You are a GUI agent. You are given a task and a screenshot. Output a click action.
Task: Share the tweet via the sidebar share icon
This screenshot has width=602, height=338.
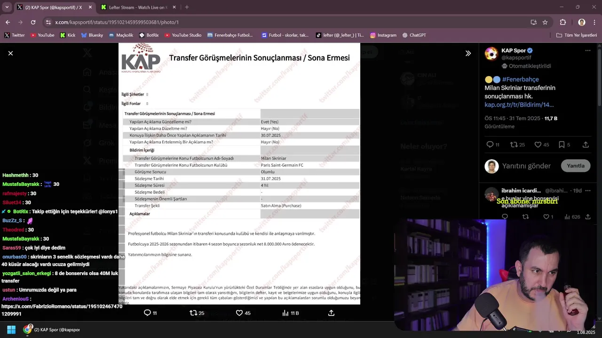(586, 145)
